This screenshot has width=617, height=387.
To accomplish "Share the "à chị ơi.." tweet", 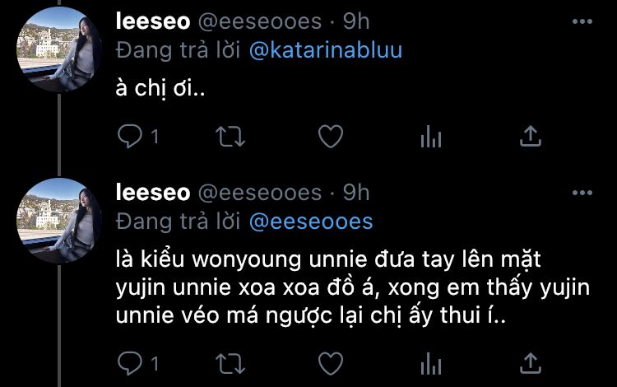I will [531, 136].
